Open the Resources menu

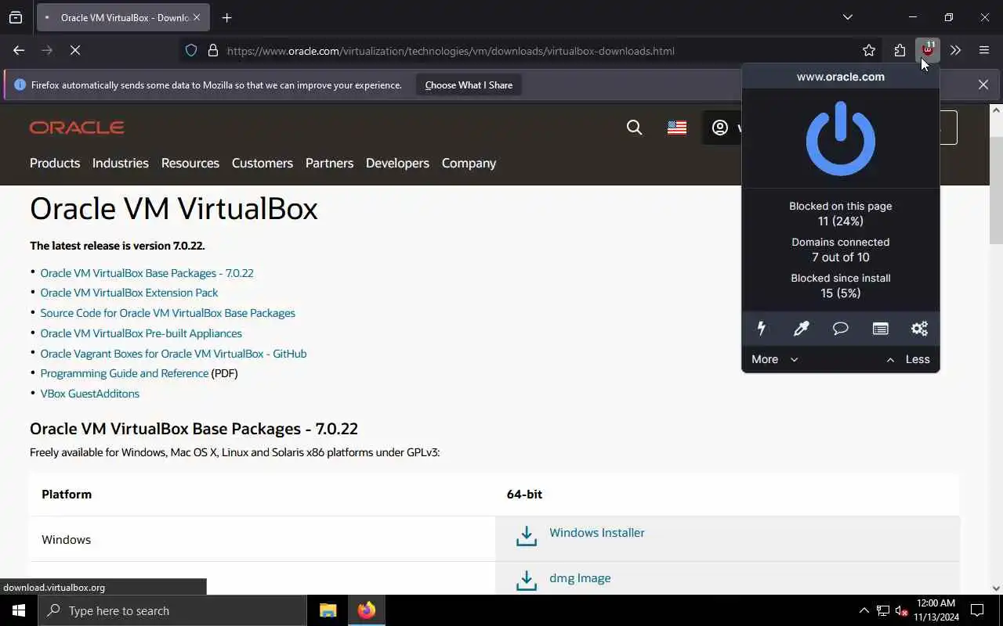pyautogui.click(x=190, y=163)
